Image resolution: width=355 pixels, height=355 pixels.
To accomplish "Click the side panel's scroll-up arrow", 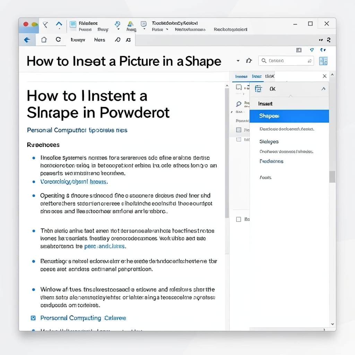I will 332,75.
